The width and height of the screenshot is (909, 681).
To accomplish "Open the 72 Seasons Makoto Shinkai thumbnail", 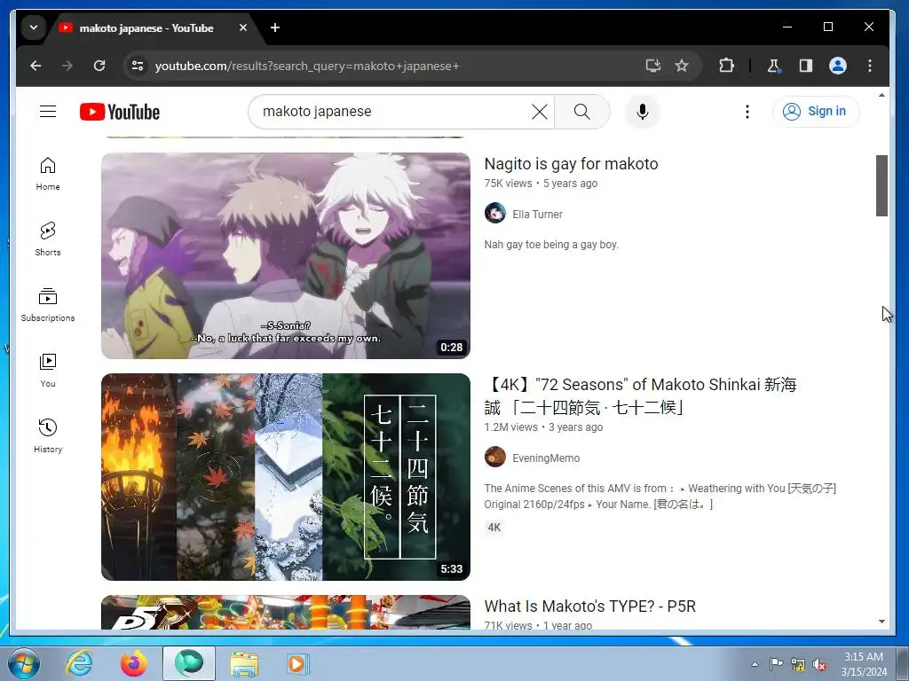I will 286,476.
